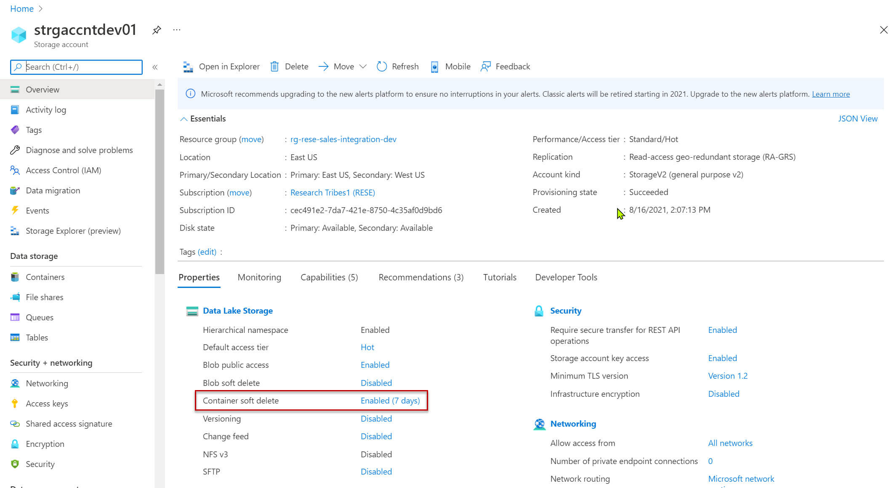Switch to the Monitoring tab

259,277
